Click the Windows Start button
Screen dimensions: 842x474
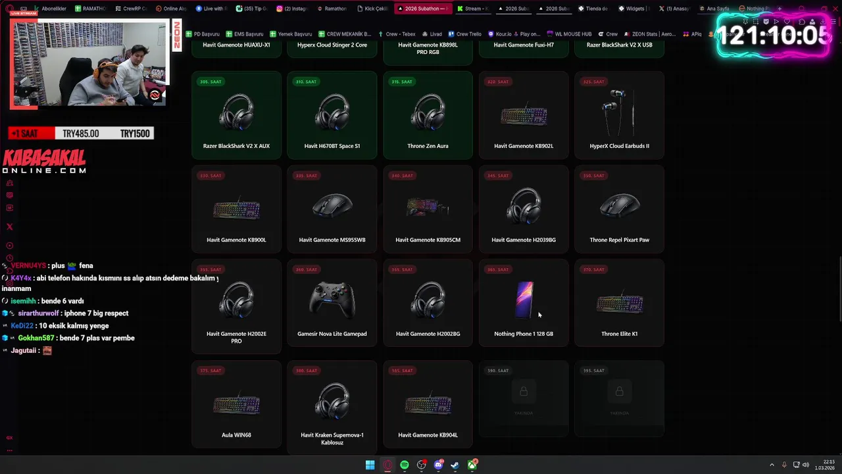370,465
